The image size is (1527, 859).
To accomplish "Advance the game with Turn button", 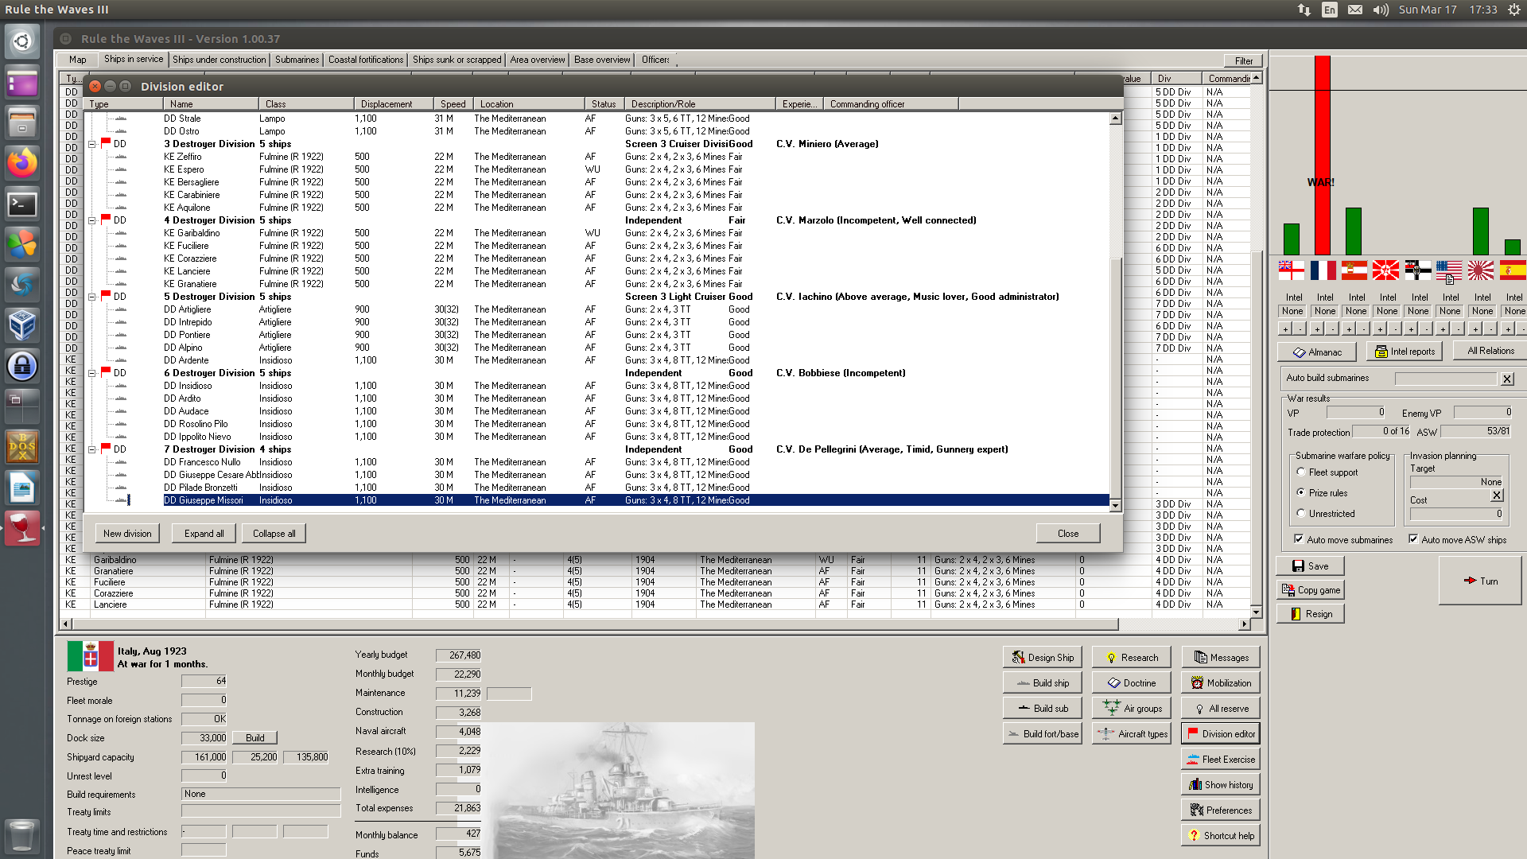I will 1480,581.
